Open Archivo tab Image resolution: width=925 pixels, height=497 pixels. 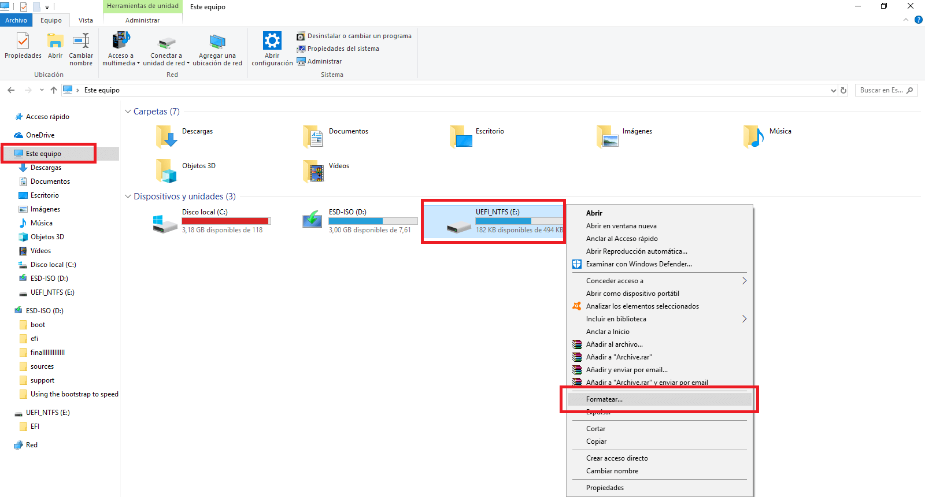[16, 20]
